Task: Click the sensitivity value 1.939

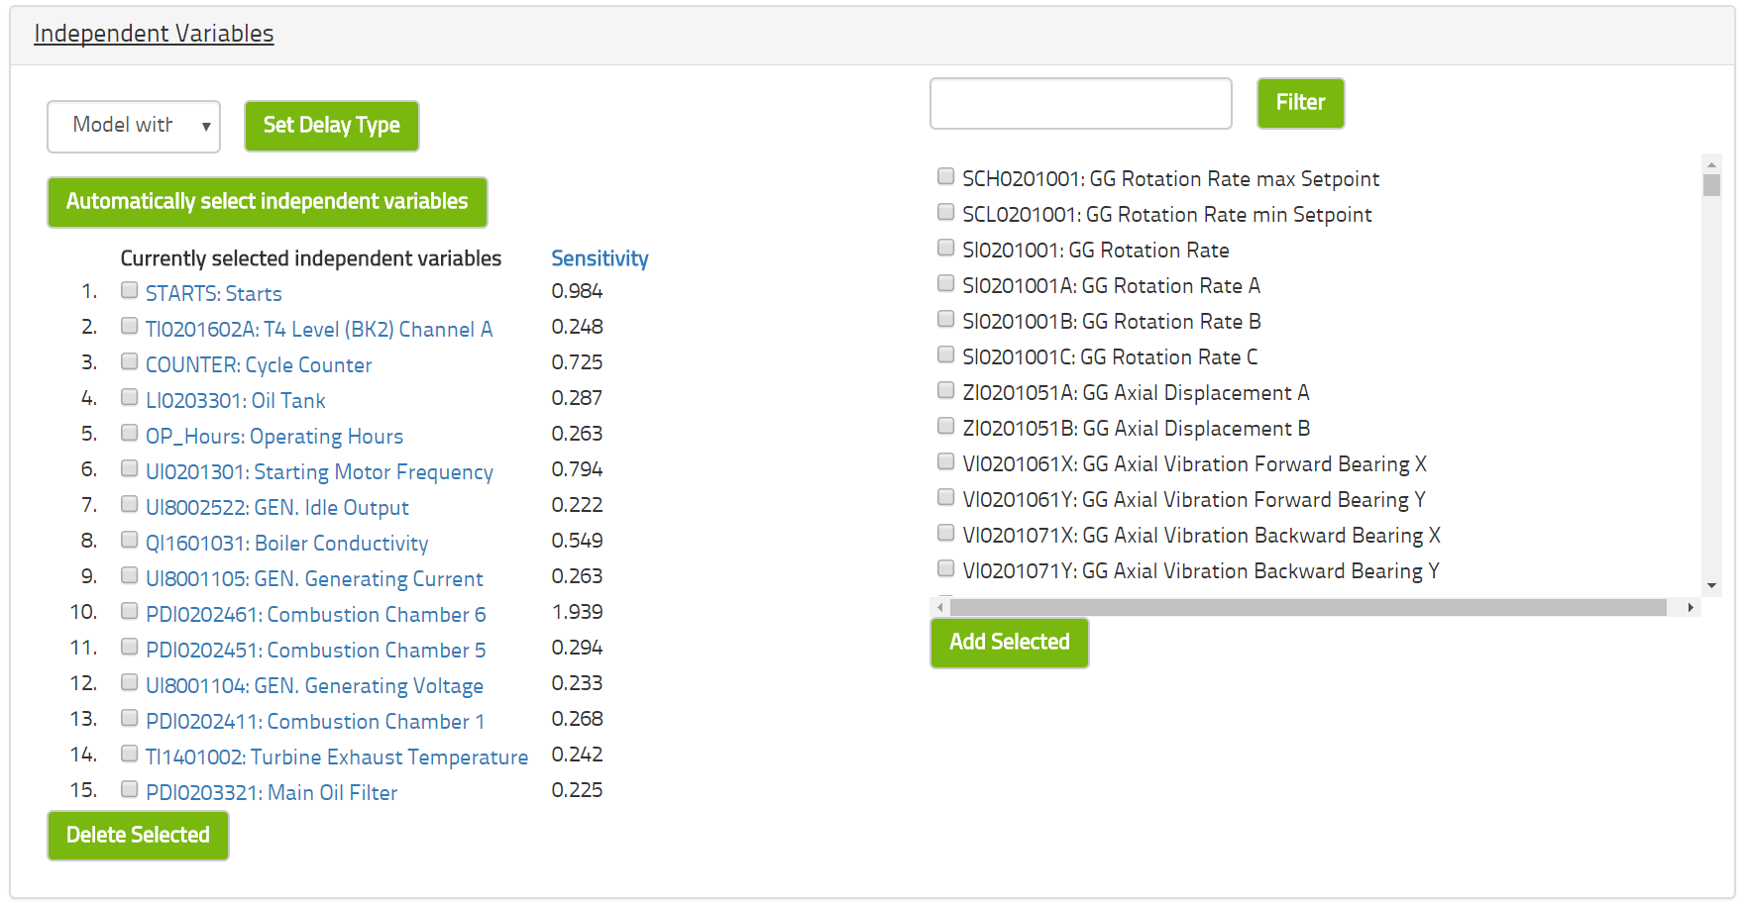Action: (x=577, y=612)
